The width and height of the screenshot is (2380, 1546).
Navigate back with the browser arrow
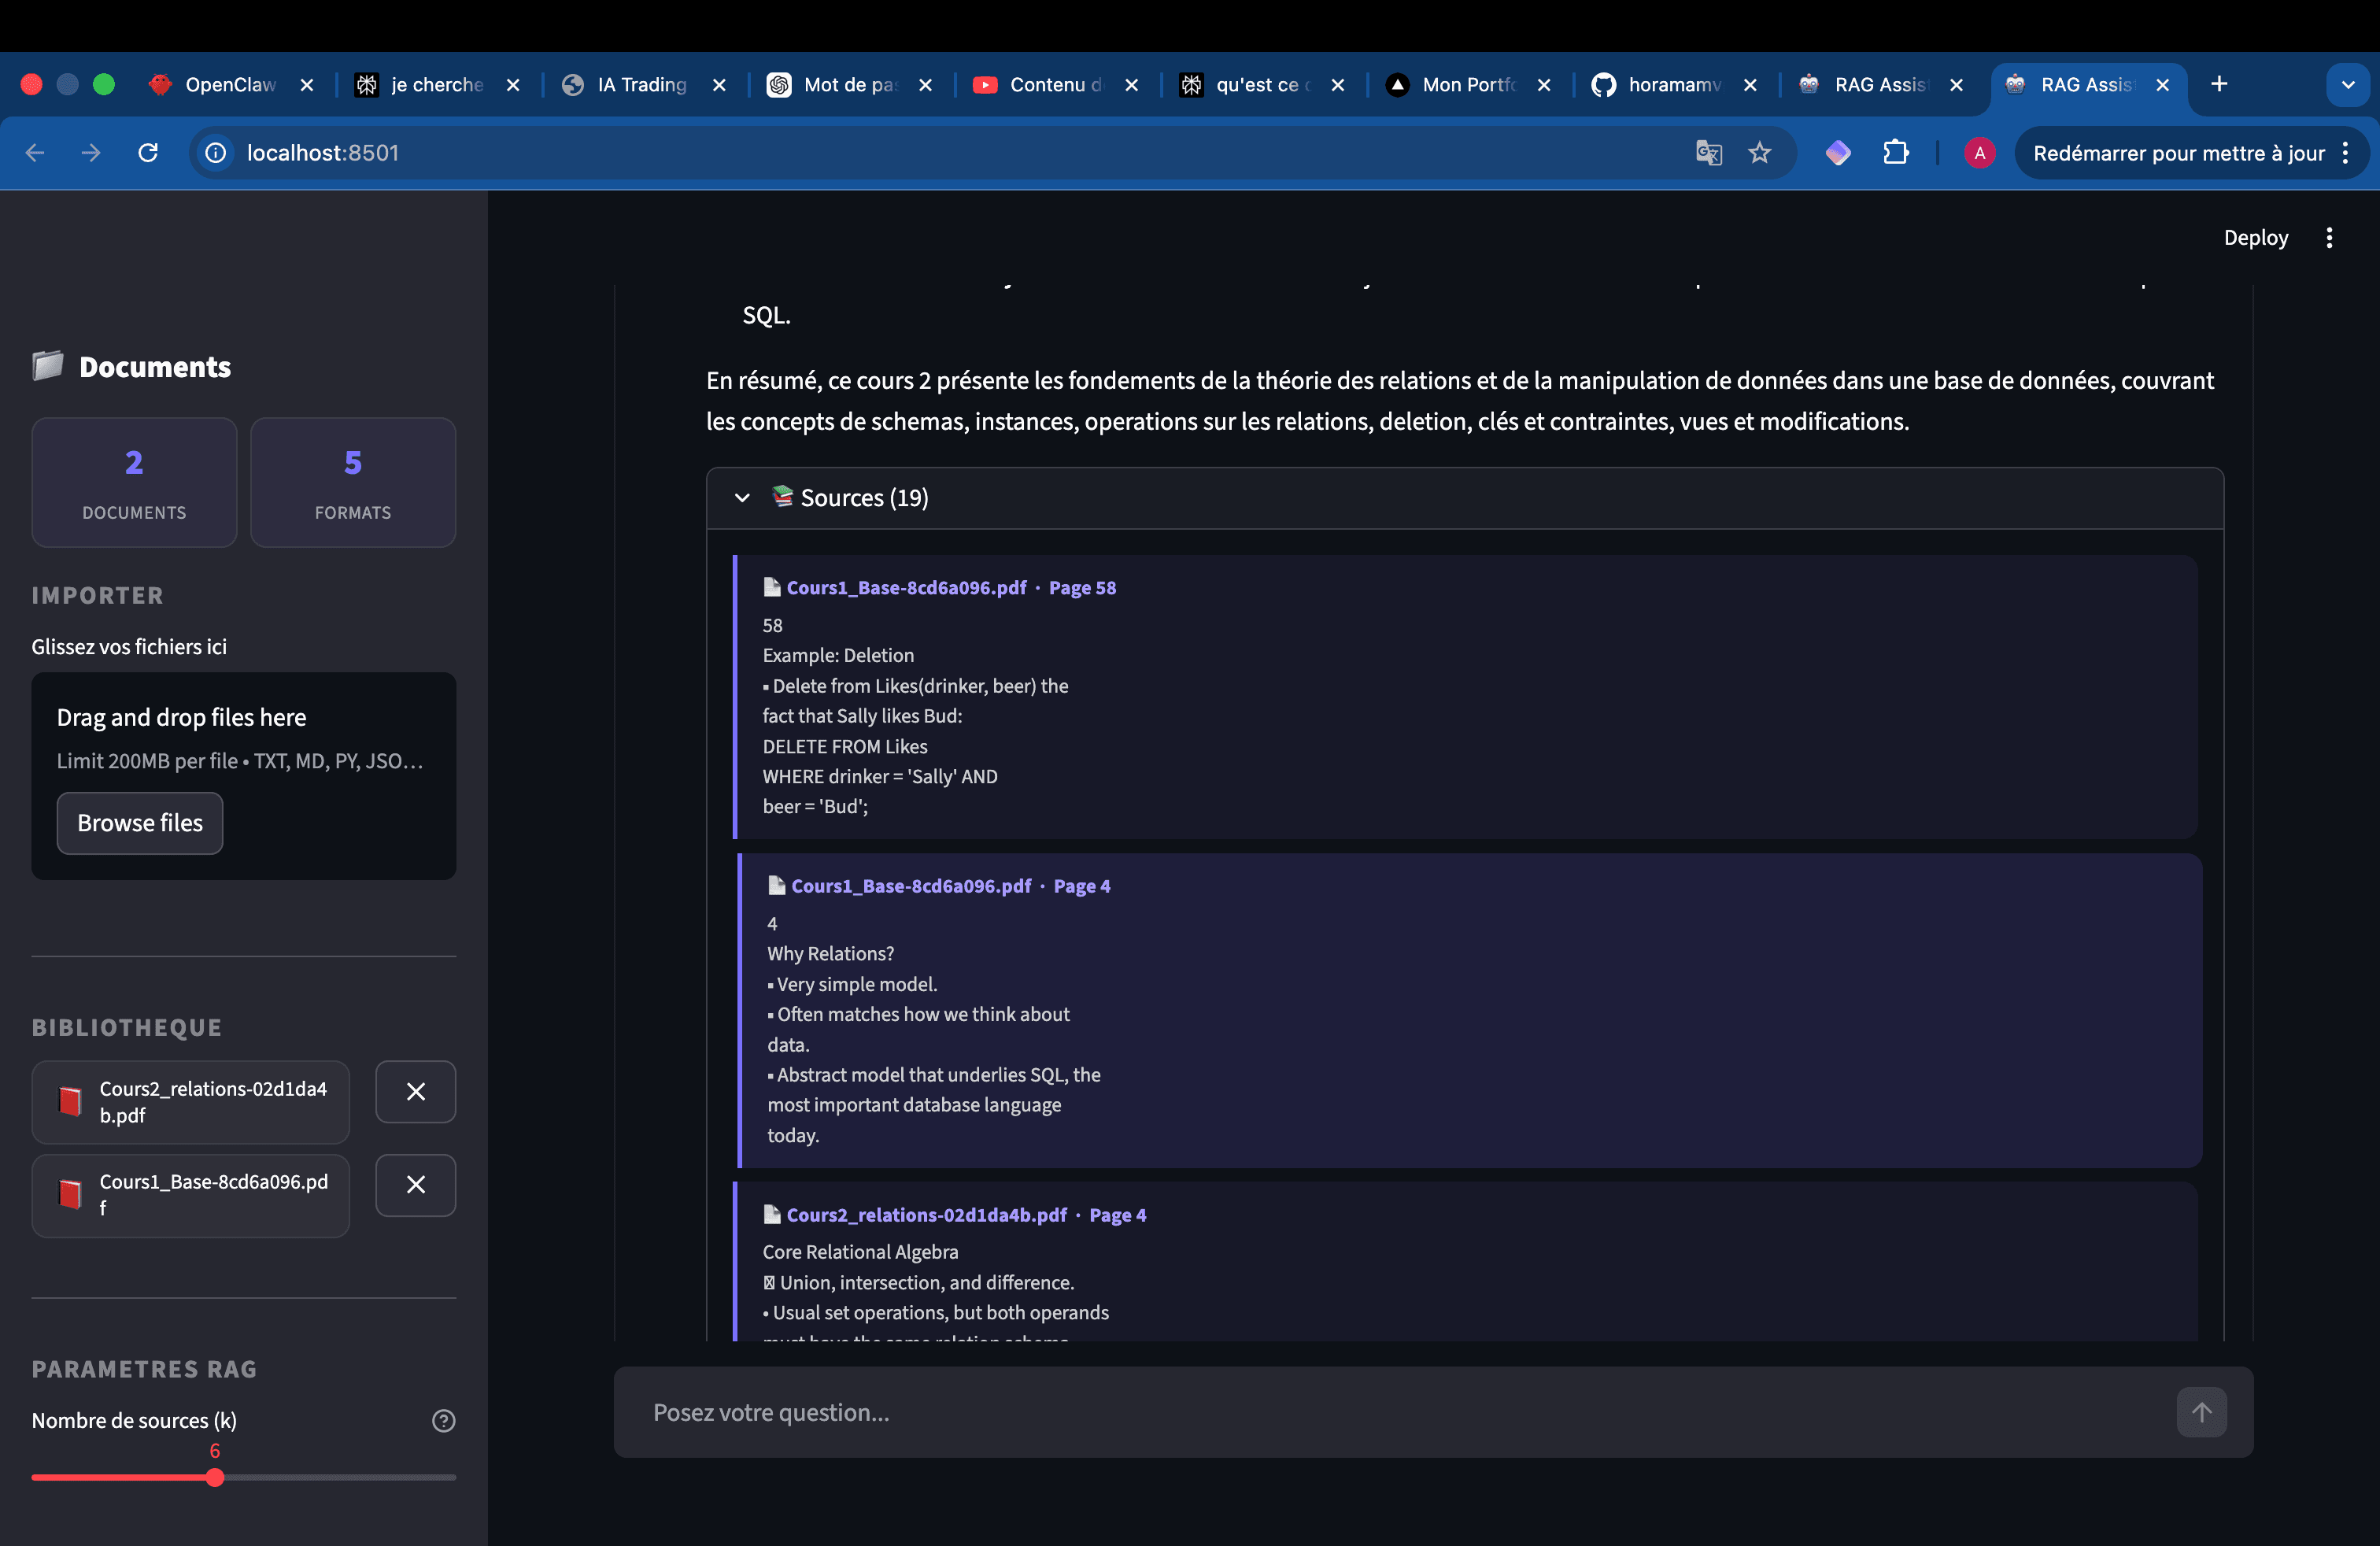(36, 152)
